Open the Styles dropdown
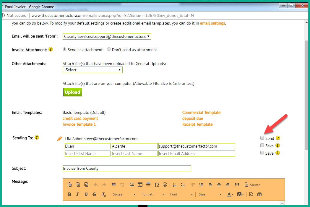310x207 pixels. [x=124, y=194]
